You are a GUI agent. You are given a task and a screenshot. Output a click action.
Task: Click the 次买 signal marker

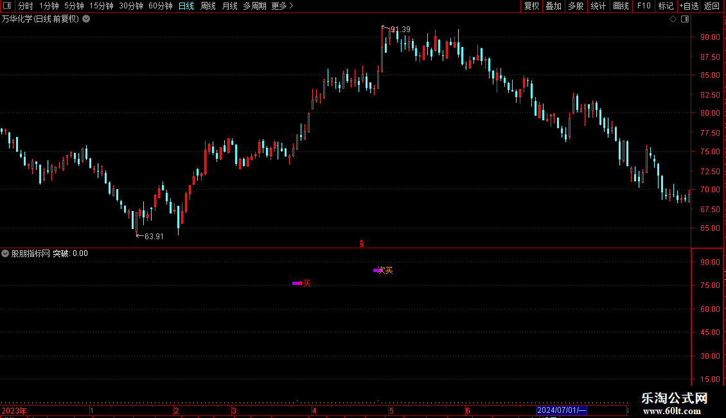(x=385, y=270)
